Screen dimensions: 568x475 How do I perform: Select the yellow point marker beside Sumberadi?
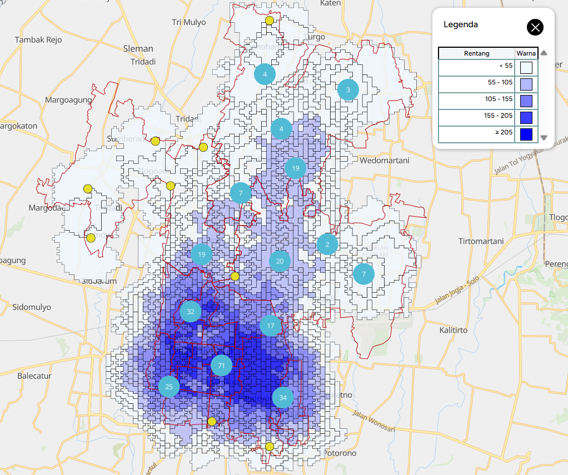(x=156, y=141)
